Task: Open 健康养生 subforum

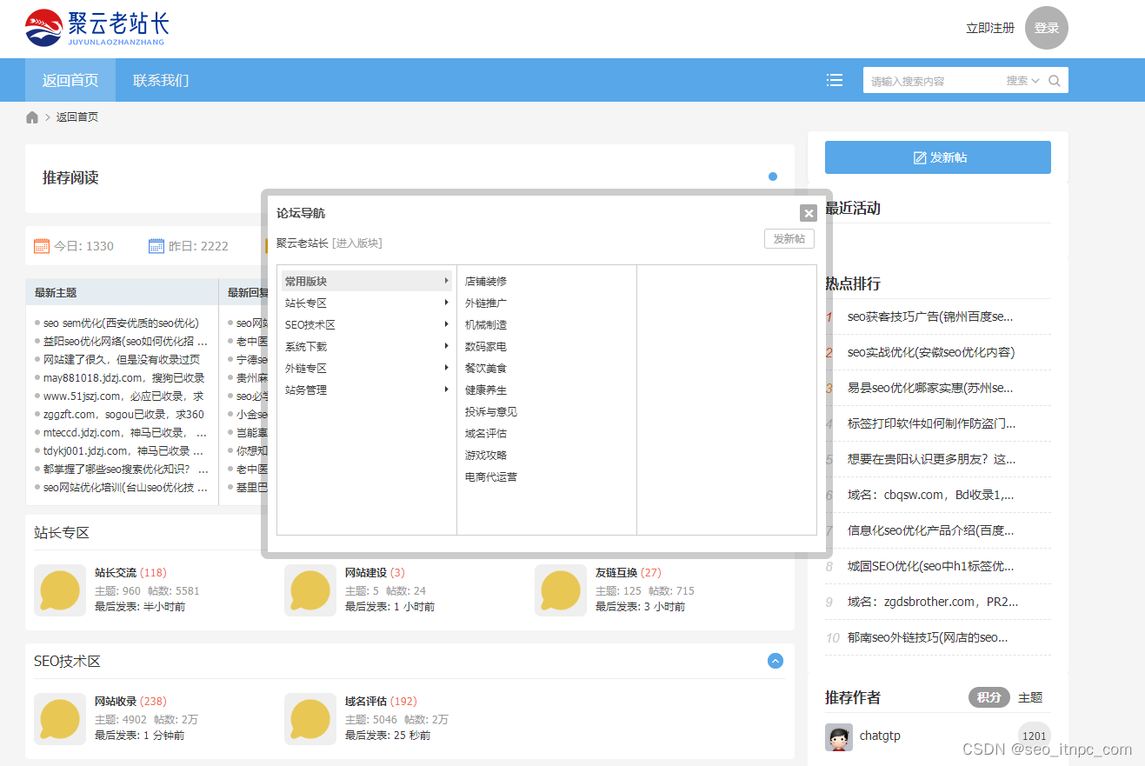Action: (x=486, y=390)
